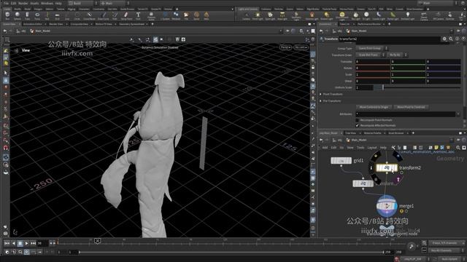
Task: Open the No cam menu in viewport
Action: (x=301, y=47)
